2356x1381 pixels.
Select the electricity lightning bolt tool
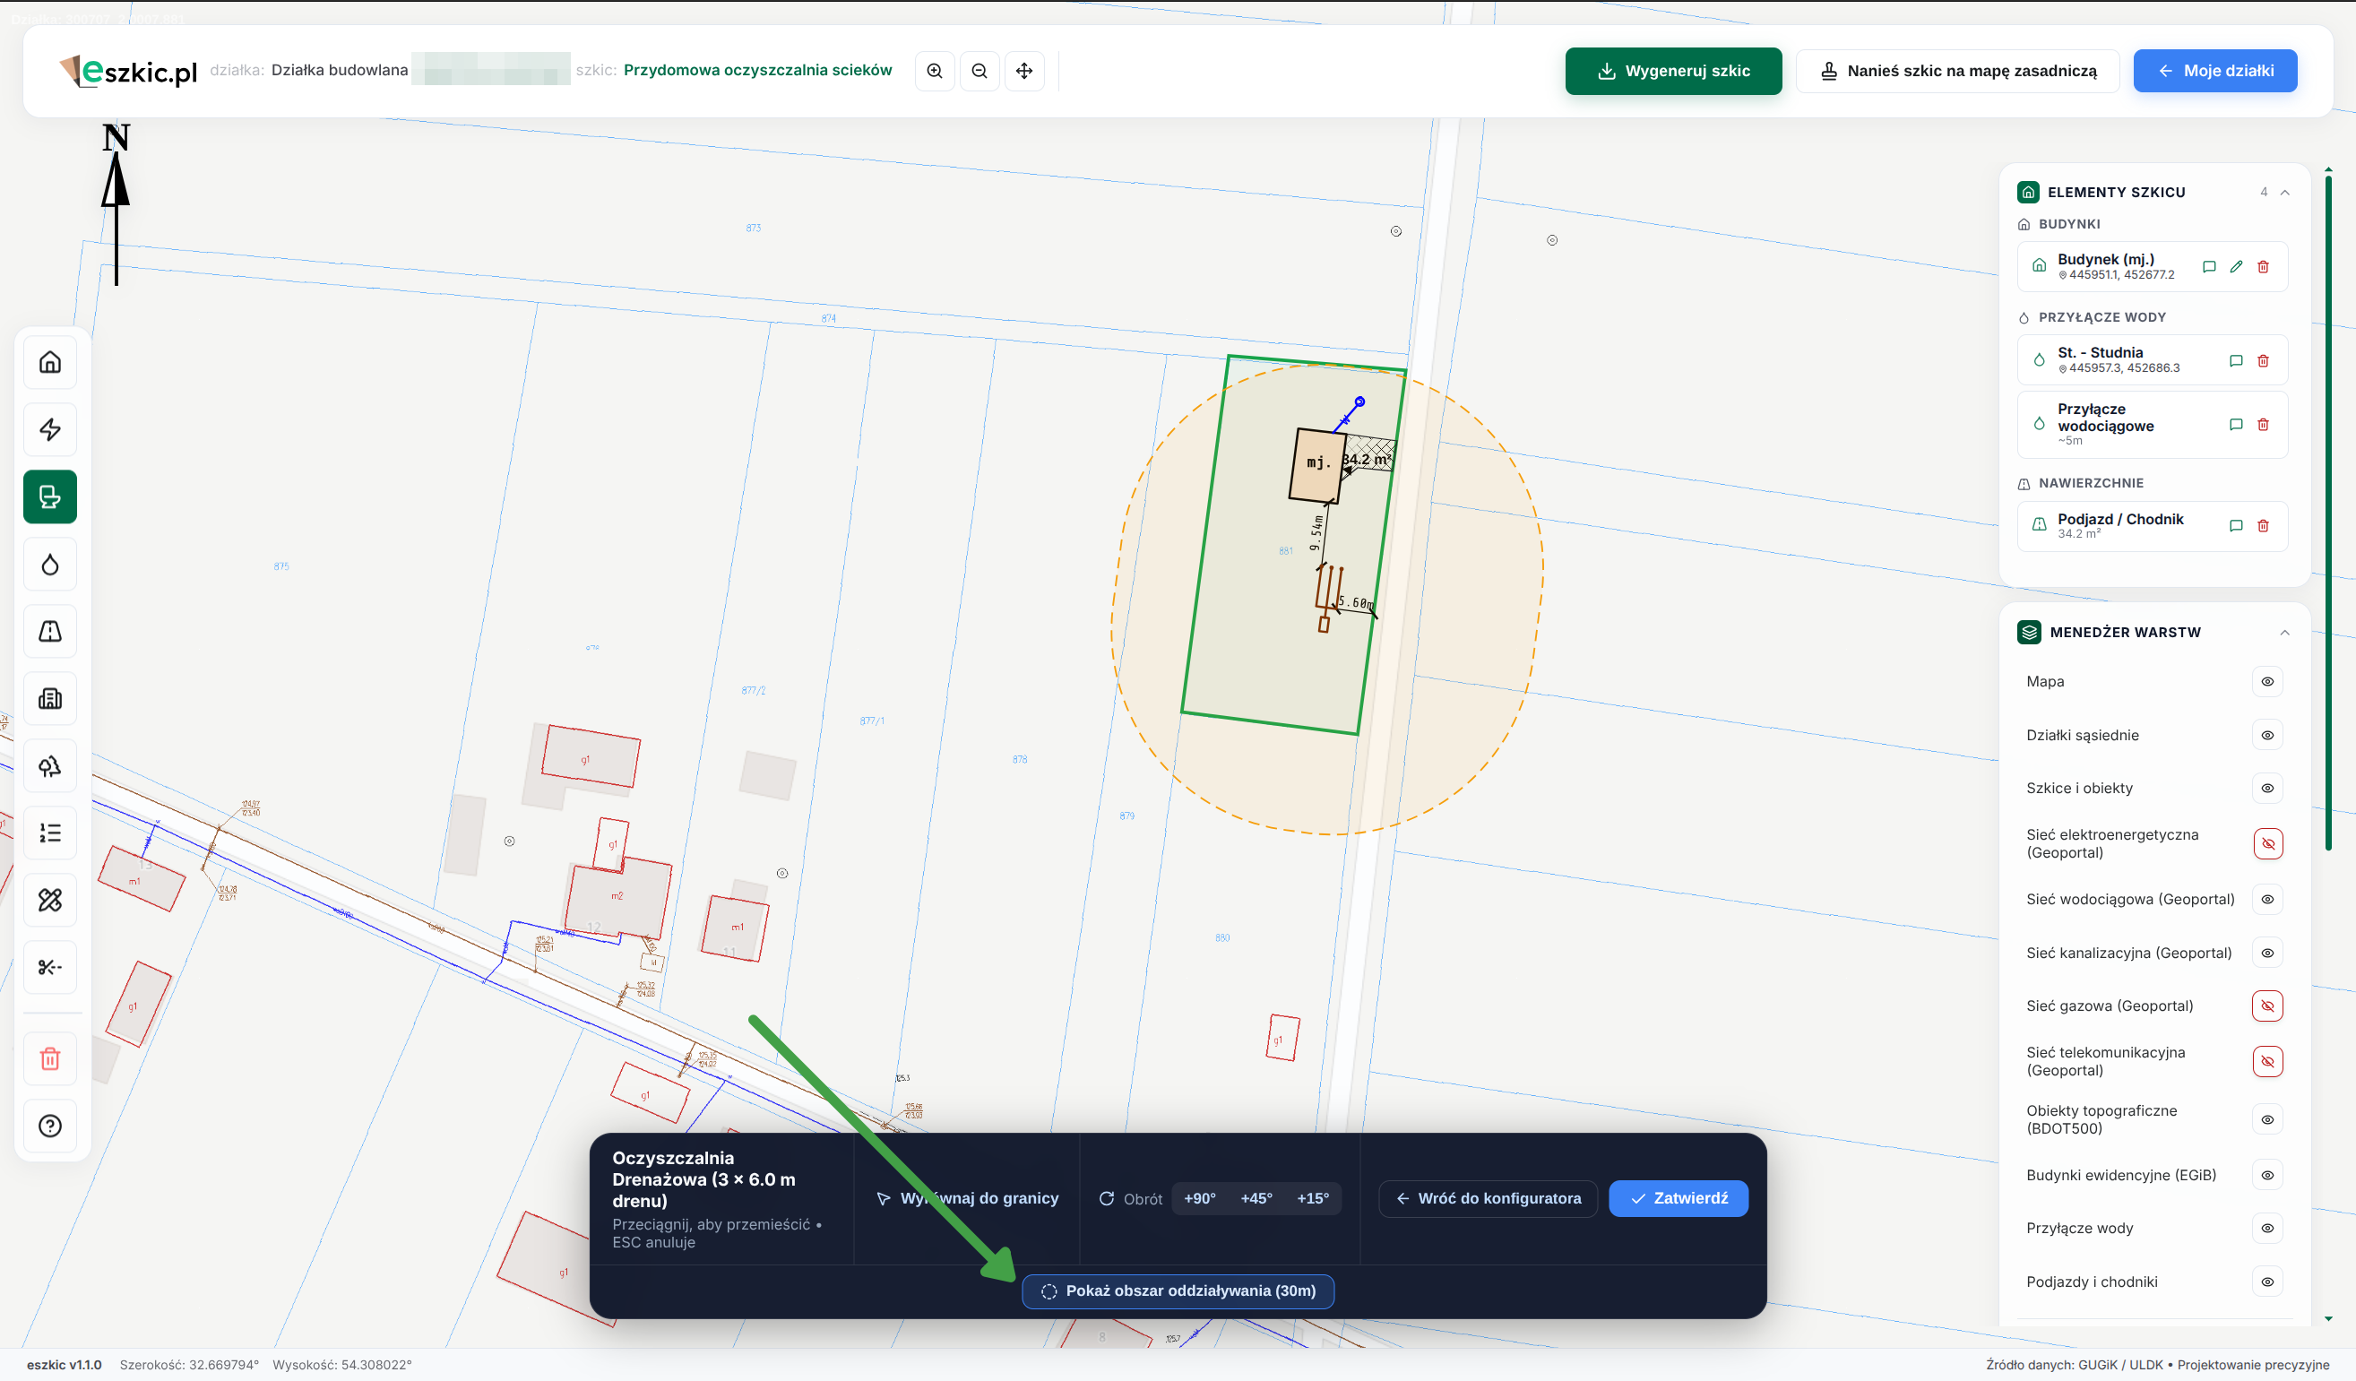50,429
